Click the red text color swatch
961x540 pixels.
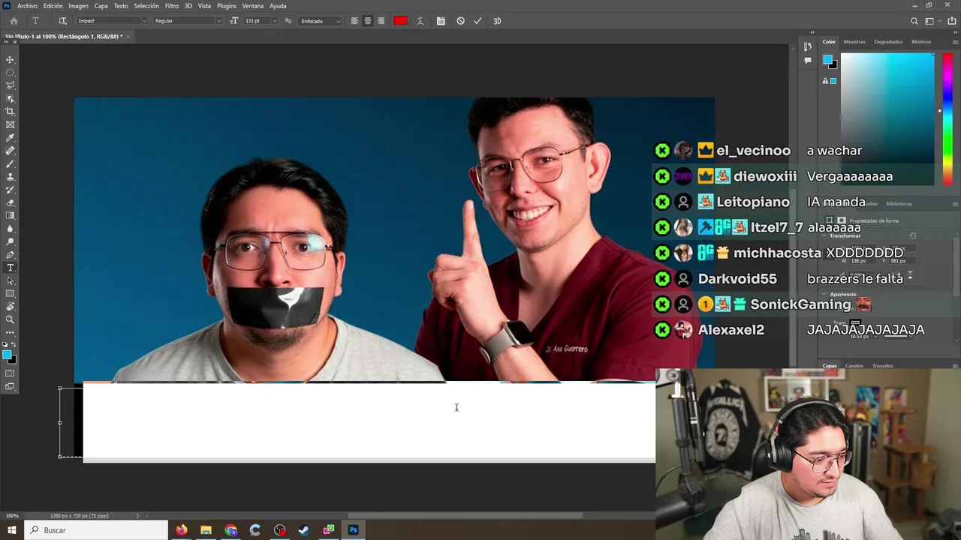[x=400, y=21]
